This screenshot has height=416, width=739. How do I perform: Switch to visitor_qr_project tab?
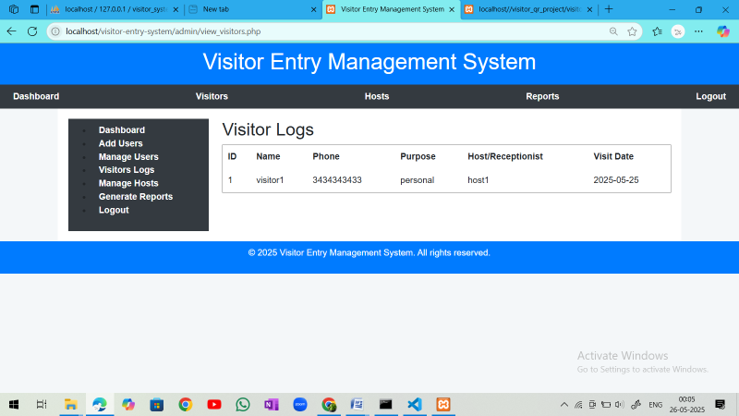(529, 9)
